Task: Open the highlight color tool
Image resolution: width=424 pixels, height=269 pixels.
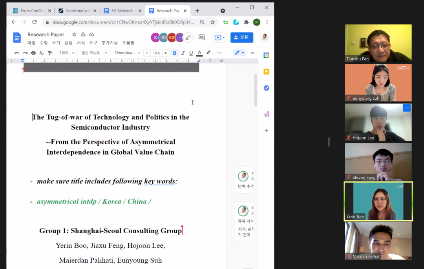Action: pyautogui.click(x=208, y=53)
